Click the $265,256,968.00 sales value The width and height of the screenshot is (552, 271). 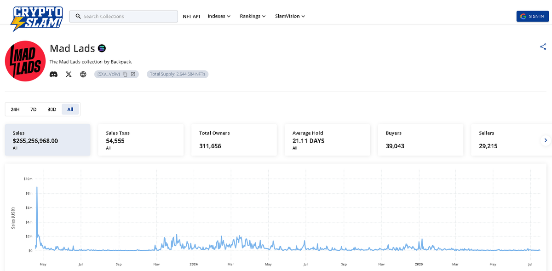[35, 141]
